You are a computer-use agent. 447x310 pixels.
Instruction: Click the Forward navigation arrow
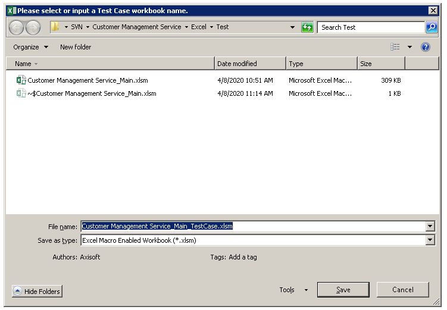(x=33, y=27)
